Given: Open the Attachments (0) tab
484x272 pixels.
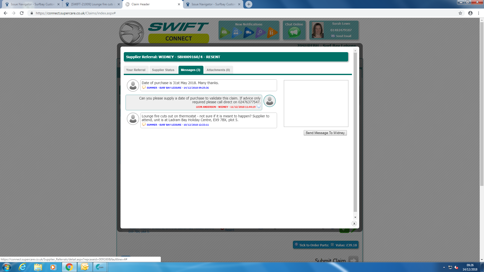Looking at the screenshot, I should pos(218,70).
